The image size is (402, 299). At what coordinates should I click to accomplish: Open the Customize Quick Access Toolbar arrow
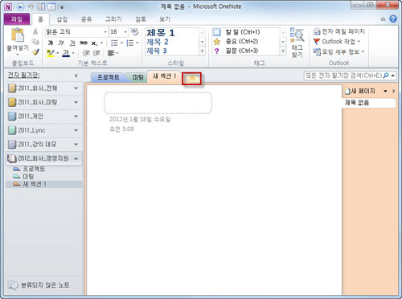tap(62, 7)
